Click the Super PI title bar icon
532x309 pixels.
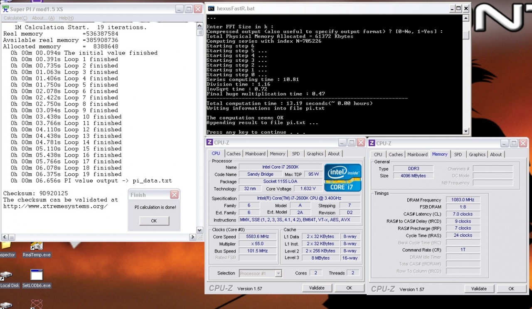(5, 9)
